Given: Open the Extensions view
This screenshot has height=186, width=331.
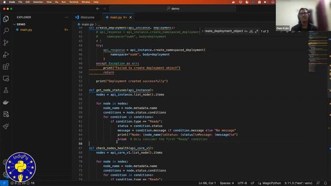Looking at the screenshot, I should coord(6,67).
